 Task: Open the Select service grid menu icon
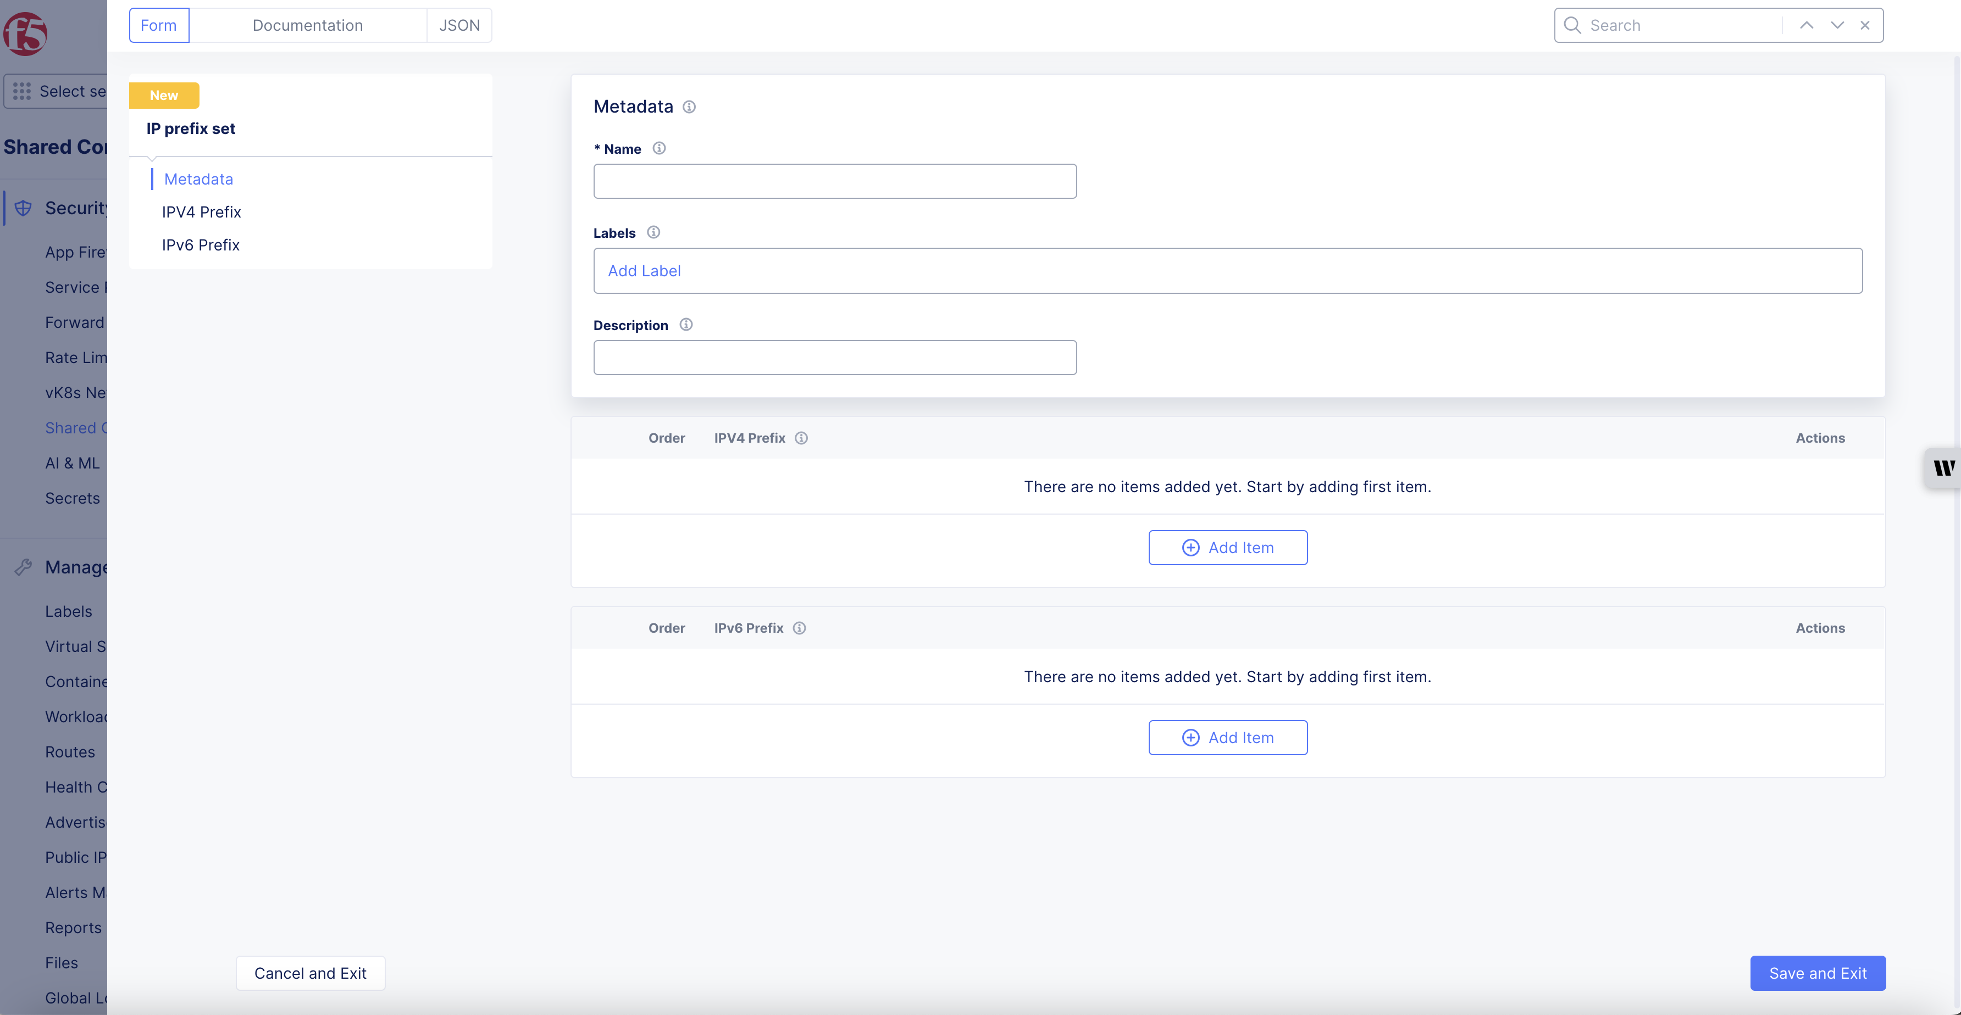click(x=22, y=91)
